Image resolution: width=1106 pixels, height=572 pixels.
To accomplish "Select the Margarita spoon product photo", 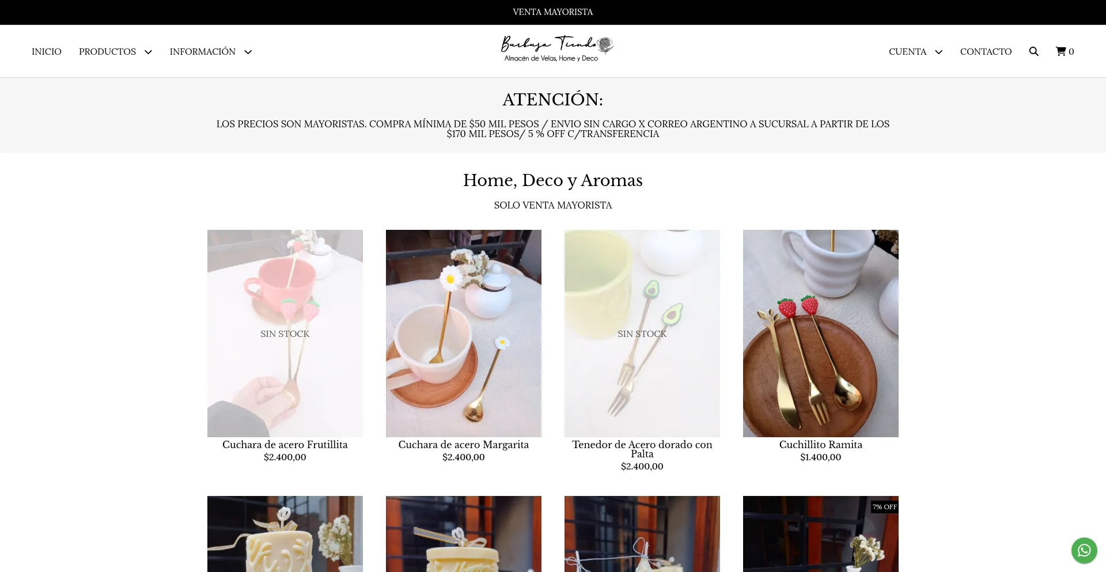I will (x=464, y=334).
